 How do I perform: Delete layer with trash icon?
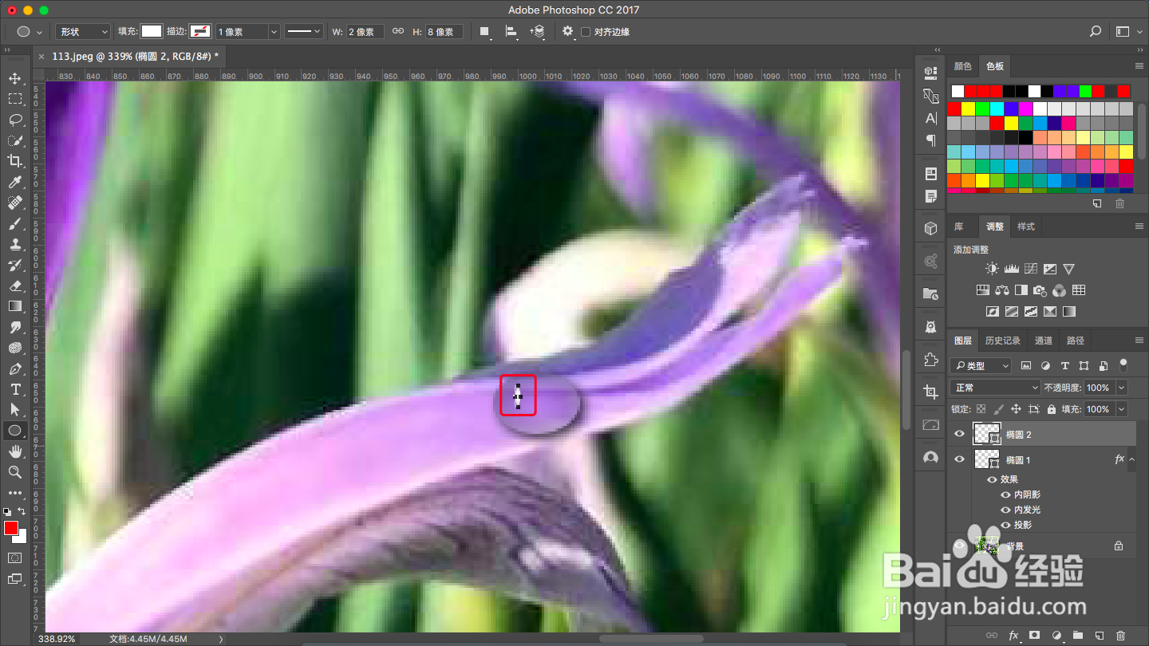pyautogui.click(x=1120, y=636)
